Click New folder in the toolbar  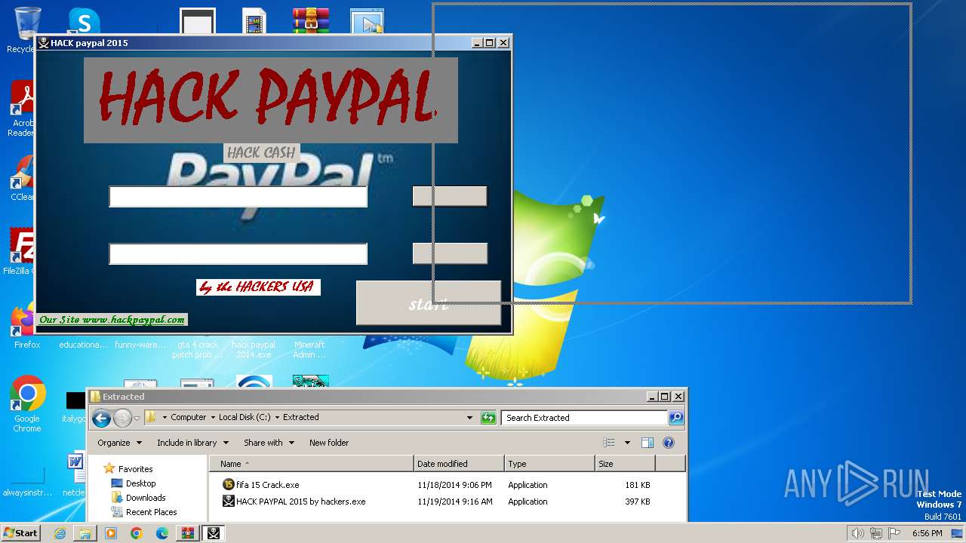329,443
